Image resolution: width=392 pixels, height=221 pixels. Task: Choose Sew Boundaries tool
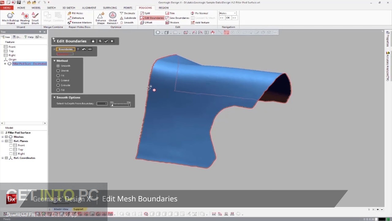(177, 18)
